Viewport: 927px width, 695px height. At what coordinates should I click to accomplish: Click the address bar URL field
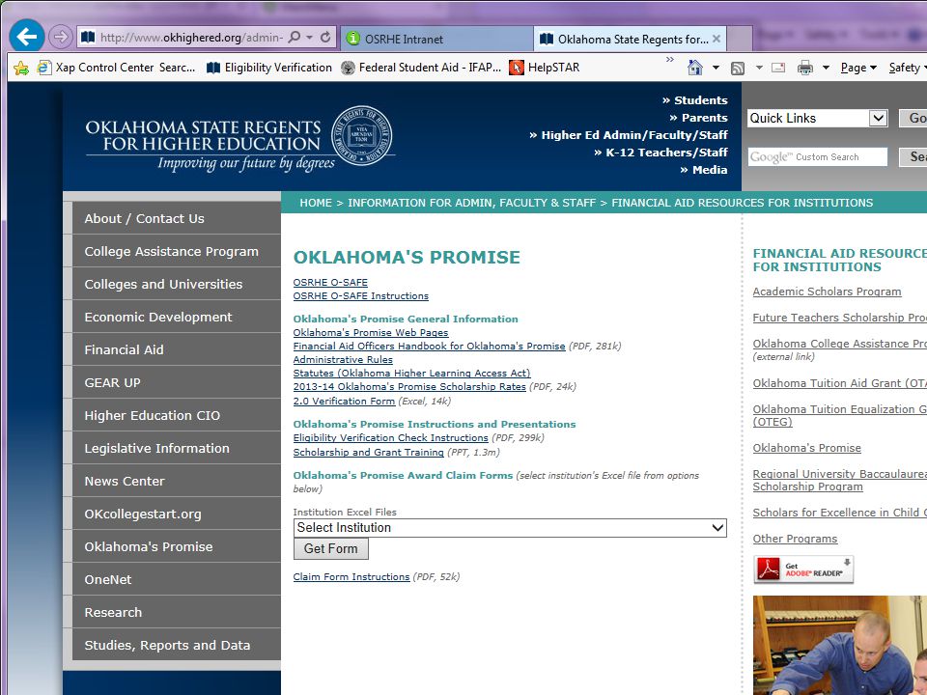pyautogui.click(x=192, y=38)
